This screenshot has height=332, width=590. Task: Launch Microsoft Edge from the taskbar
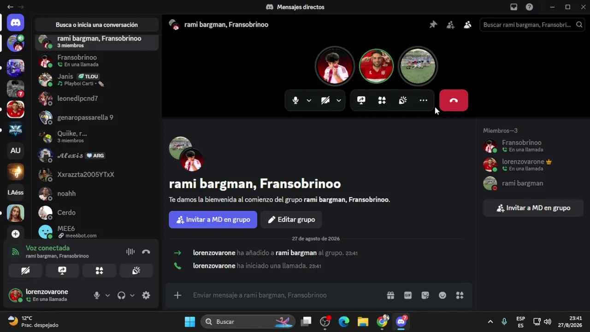(344, 322)
